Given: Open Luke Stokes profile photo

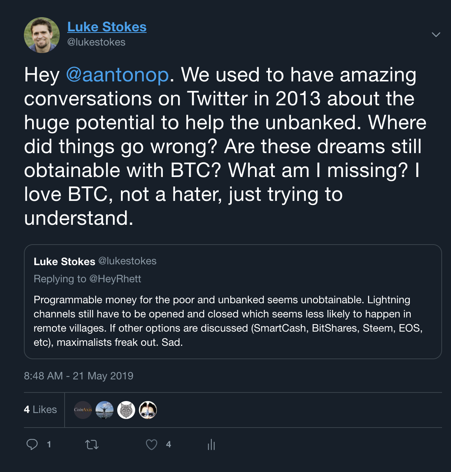Looking at the screenshot, I should pos(42,35).
